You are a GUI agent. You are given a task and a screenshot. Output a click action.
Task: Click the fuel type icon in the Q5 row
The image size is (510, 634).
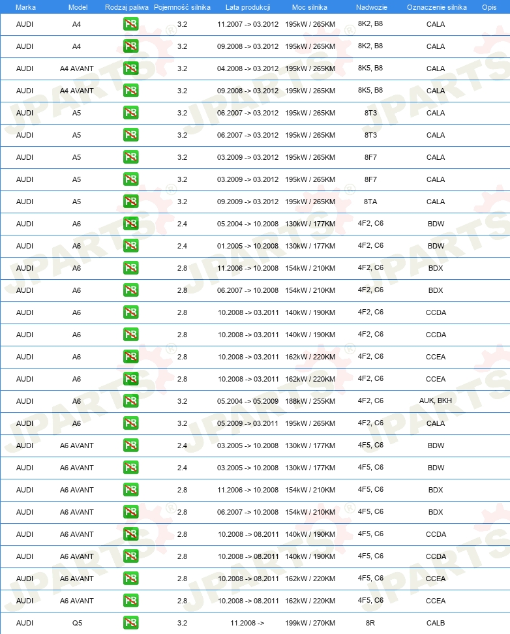tap(130, 623)
